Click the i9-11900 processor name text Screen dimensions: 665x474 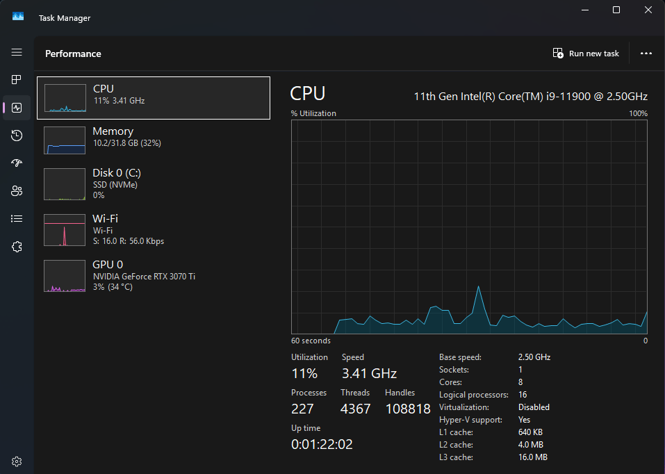click(531, 97)
